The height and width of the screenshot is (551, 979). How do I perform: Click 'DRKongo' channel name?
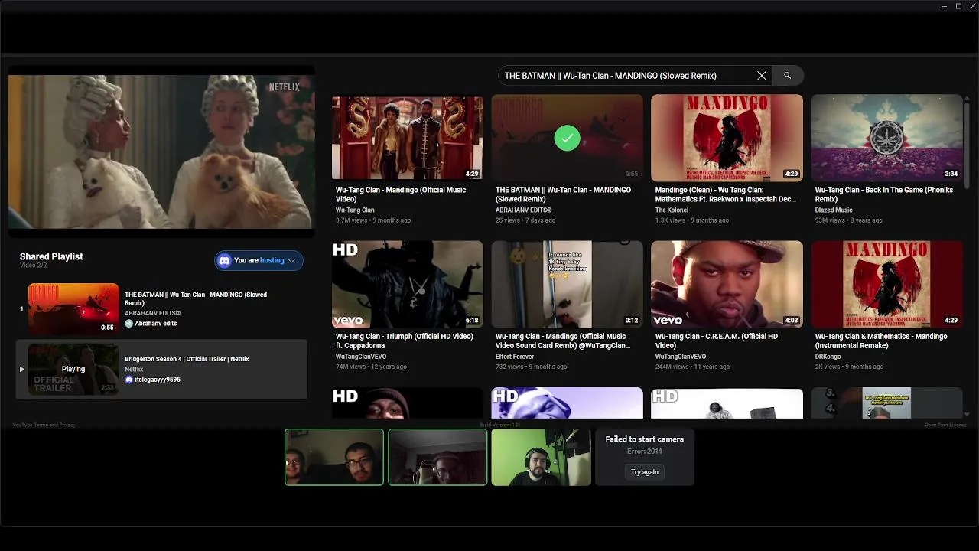point(828,357)
